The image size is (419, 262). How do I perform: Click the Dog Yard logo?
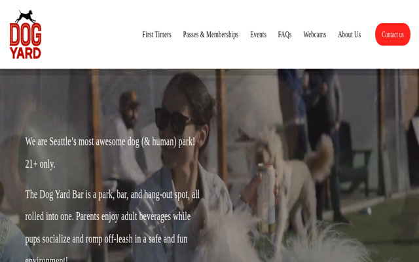coord(26,35)
